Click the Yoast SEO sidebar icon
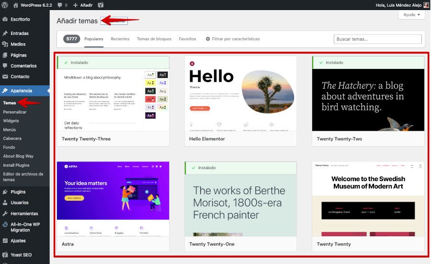The image size is (431, 264). tap(5, 254)
